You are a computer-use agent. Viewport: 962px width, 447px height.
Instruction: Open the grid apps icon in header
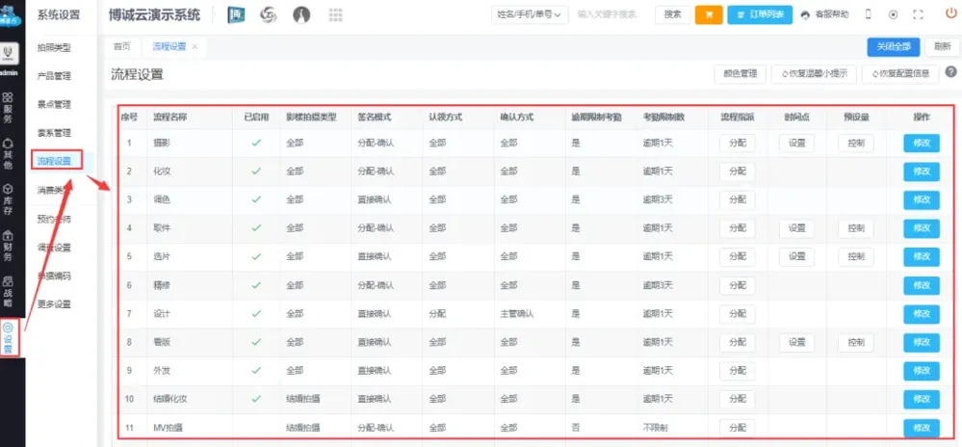pyautogui.click(x=336, y=14)
